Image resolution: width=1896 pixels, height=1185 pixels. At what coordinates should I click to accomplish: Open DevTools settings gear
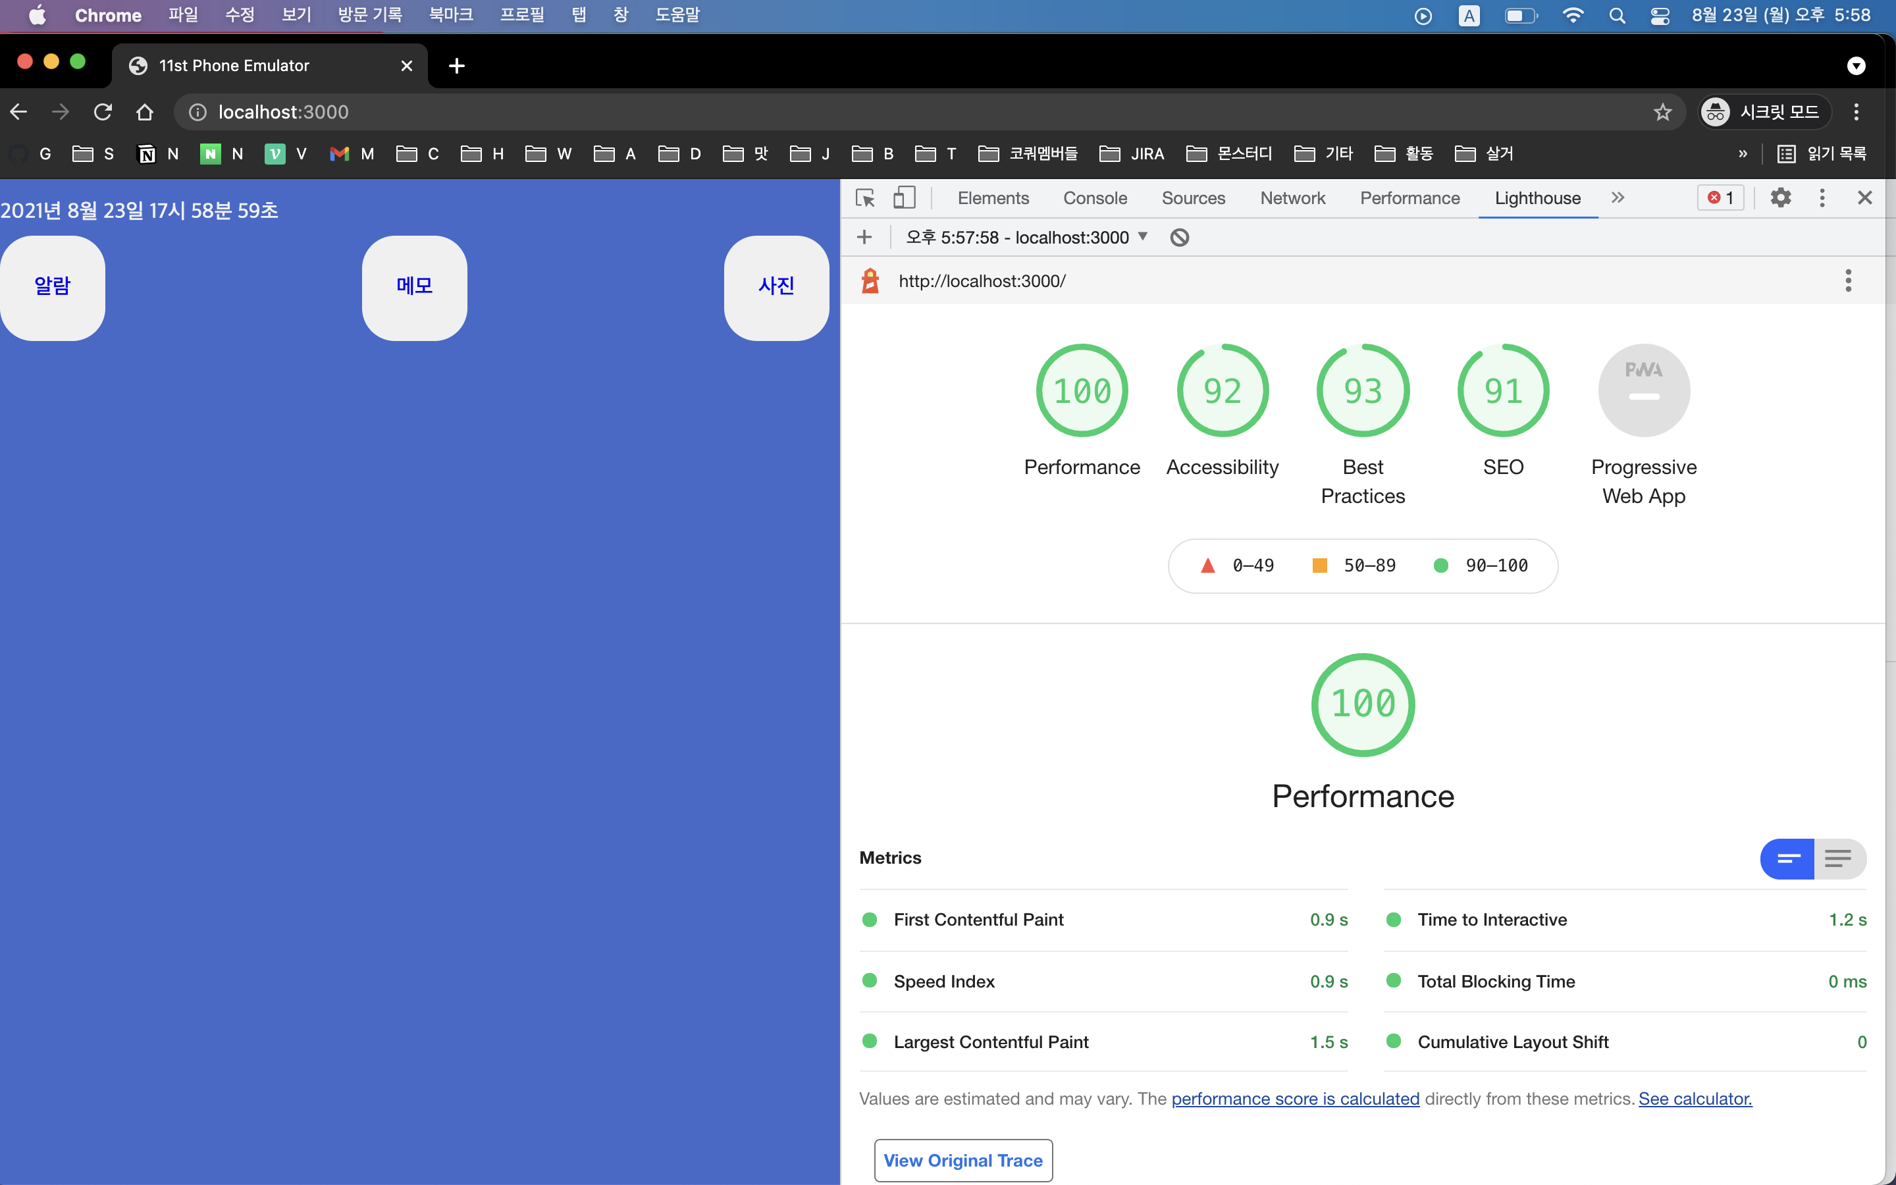pos(1781,198)
